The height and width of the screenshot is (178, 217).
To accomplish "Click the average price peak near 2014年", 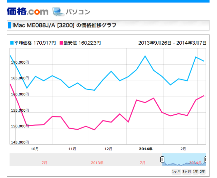I will [145, 56].
